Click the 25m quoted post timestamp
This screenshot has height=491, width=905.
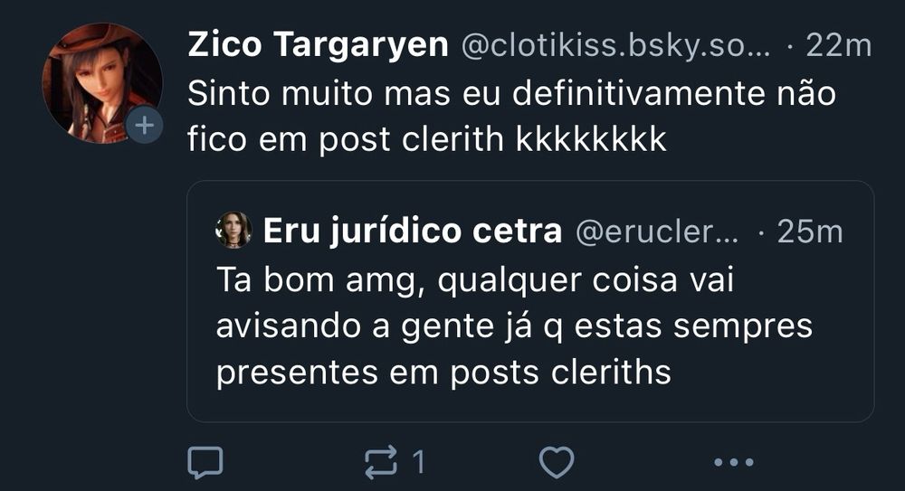click(x=810, y=232)
